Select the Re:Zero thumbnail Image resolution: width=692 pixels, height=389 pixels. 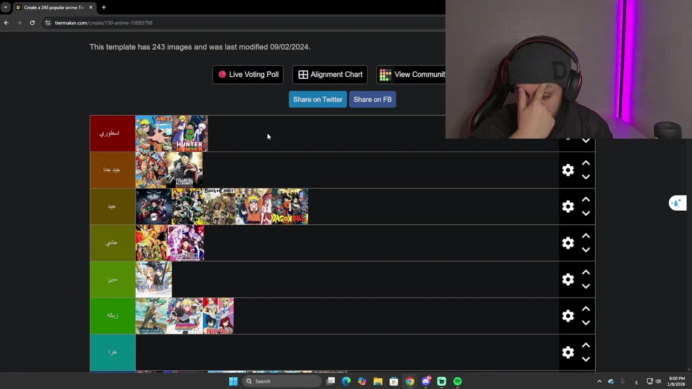click(186, 243)
